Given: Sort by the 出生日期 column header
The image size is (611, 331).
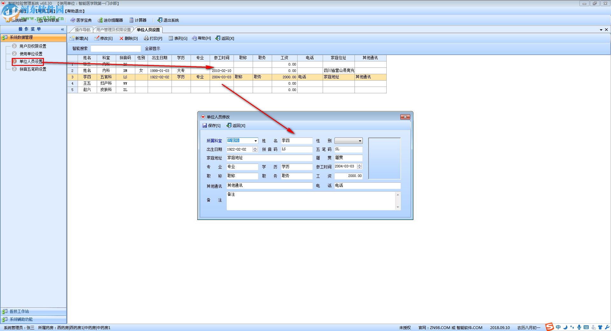Looking at the screenshot, I should tap(160, 58).
